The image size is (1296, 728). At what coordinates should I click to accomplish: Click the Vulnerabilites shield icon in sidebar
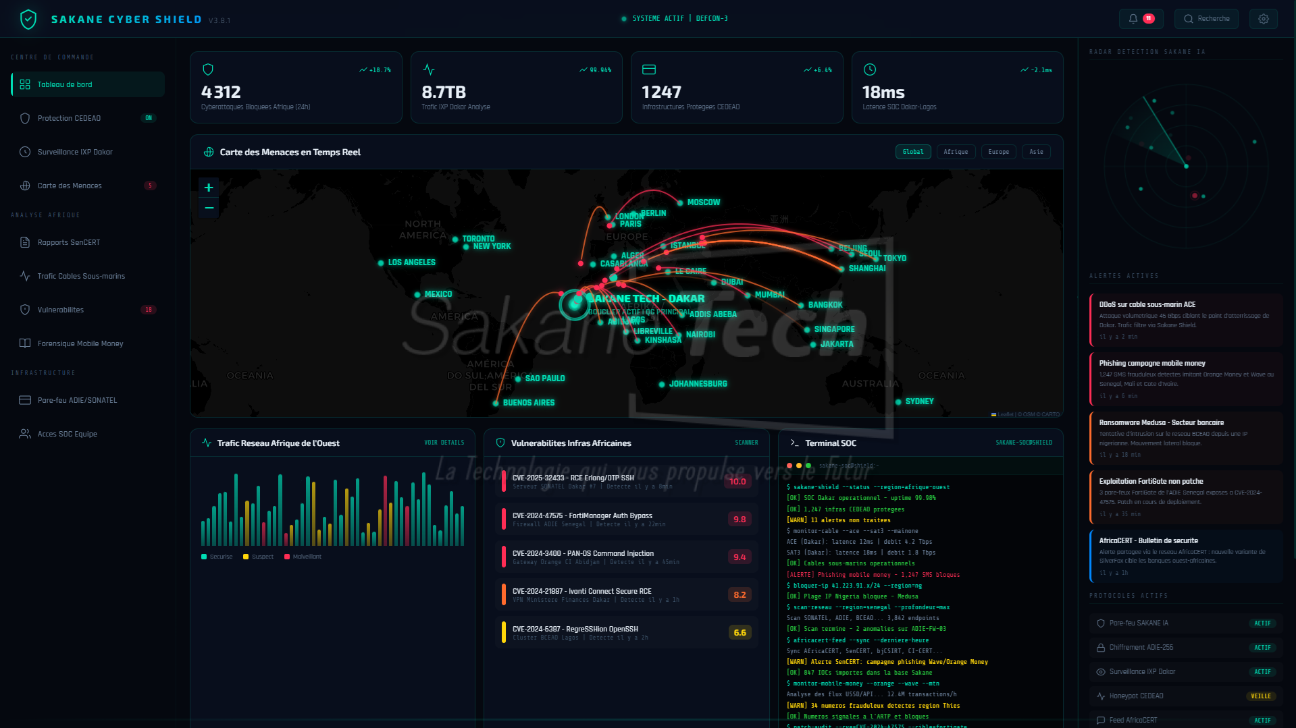click(x=25, y=310)
